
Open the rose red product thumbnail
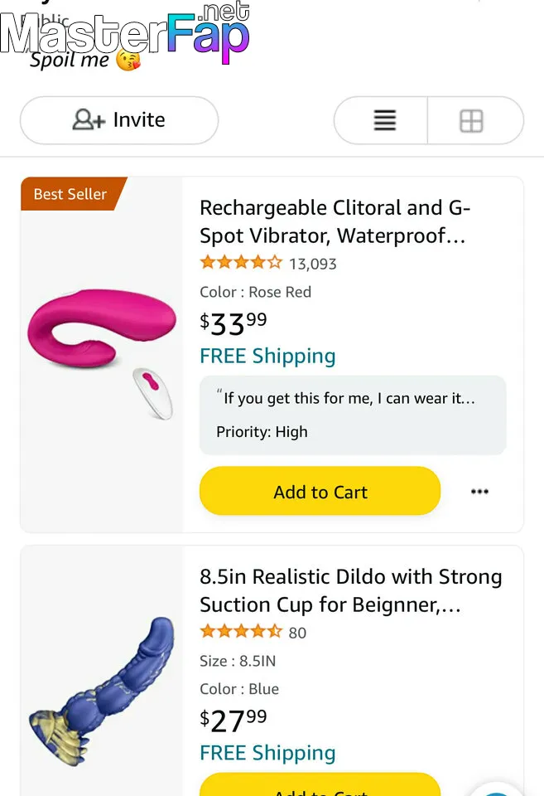(x=102, y=349)
